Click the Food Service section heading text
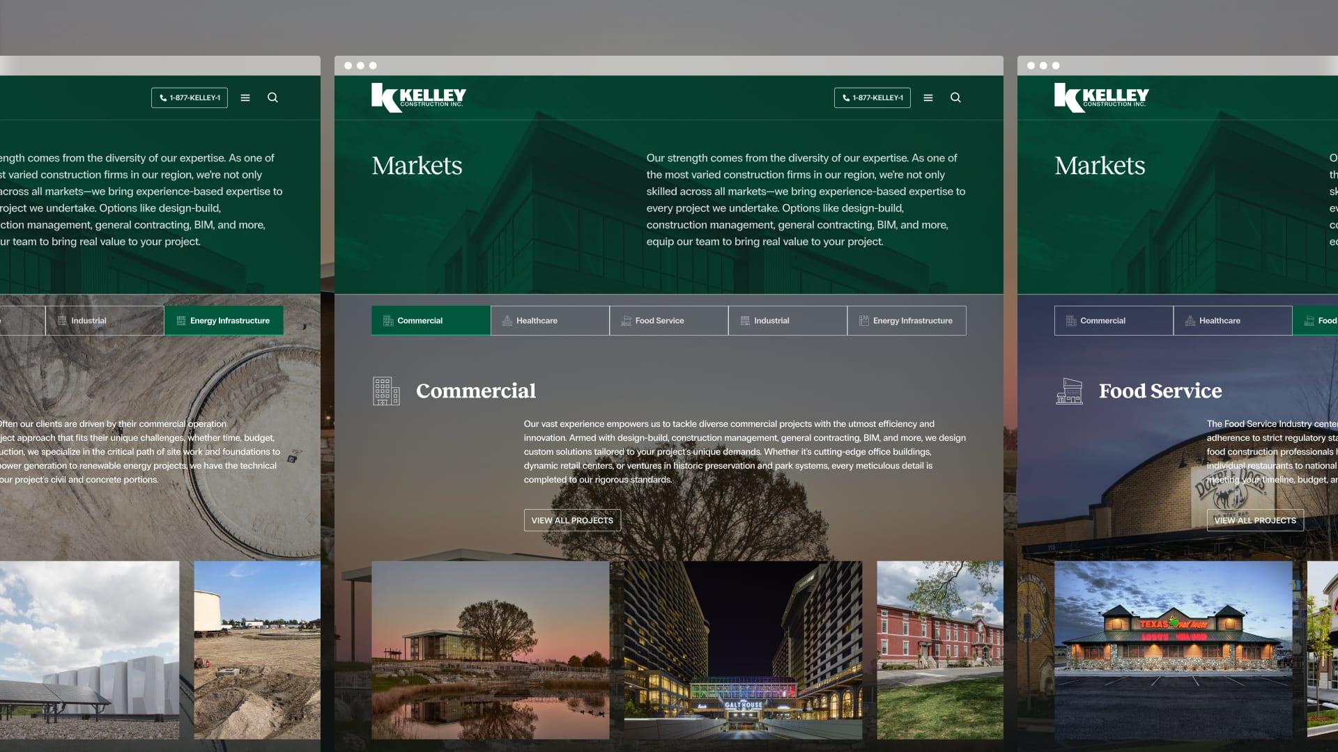This screenshot has width=1338, height=752. [1160, 391]
